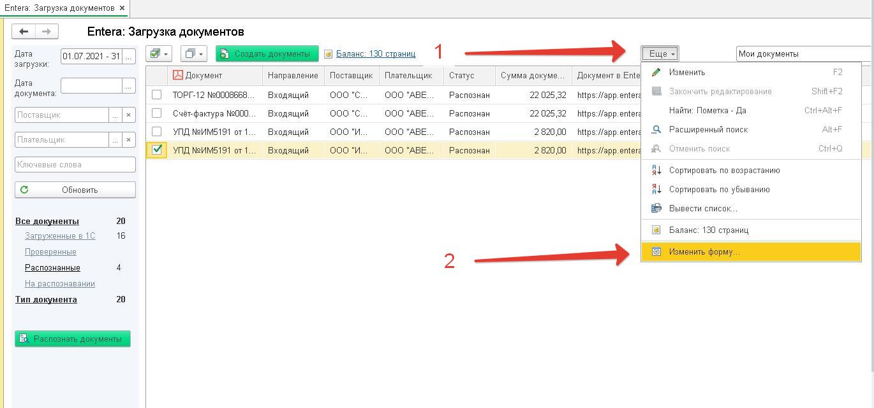Tick the checkbox for Счёт-фактура document row
Viewport: 874px width, 408px height.
pos(156,113)
